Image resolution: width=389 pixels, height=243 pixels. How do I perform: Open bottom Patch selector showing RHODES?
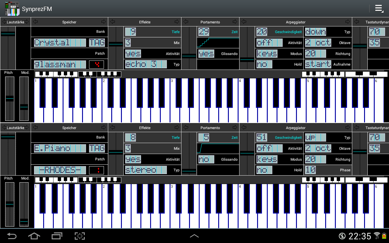(x=60, y=170)
